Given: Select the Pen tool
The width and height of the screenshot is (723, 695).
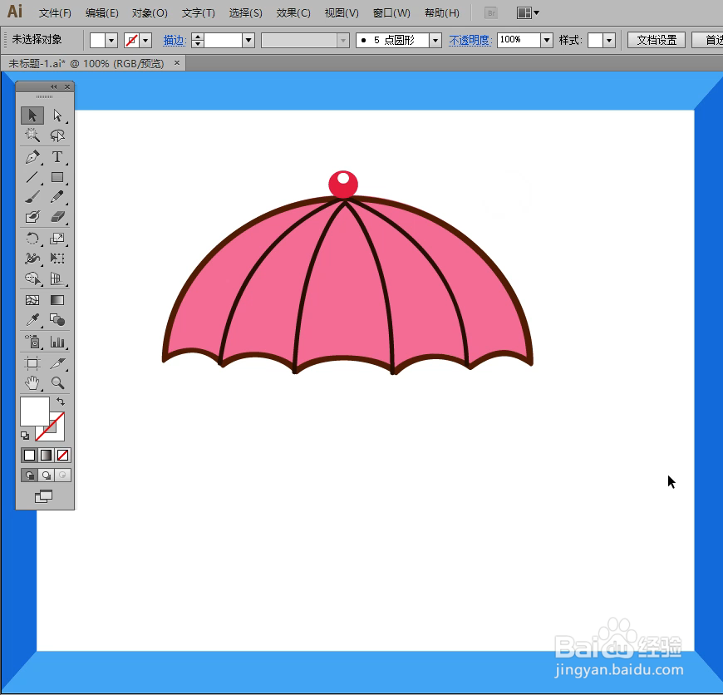Looking at the screenshot, I should pos(32,156).
